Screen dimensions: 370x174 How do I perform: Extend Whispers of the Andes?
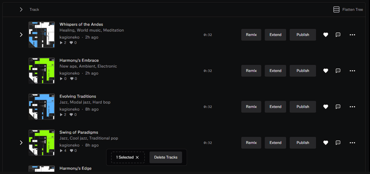[275, 35]
